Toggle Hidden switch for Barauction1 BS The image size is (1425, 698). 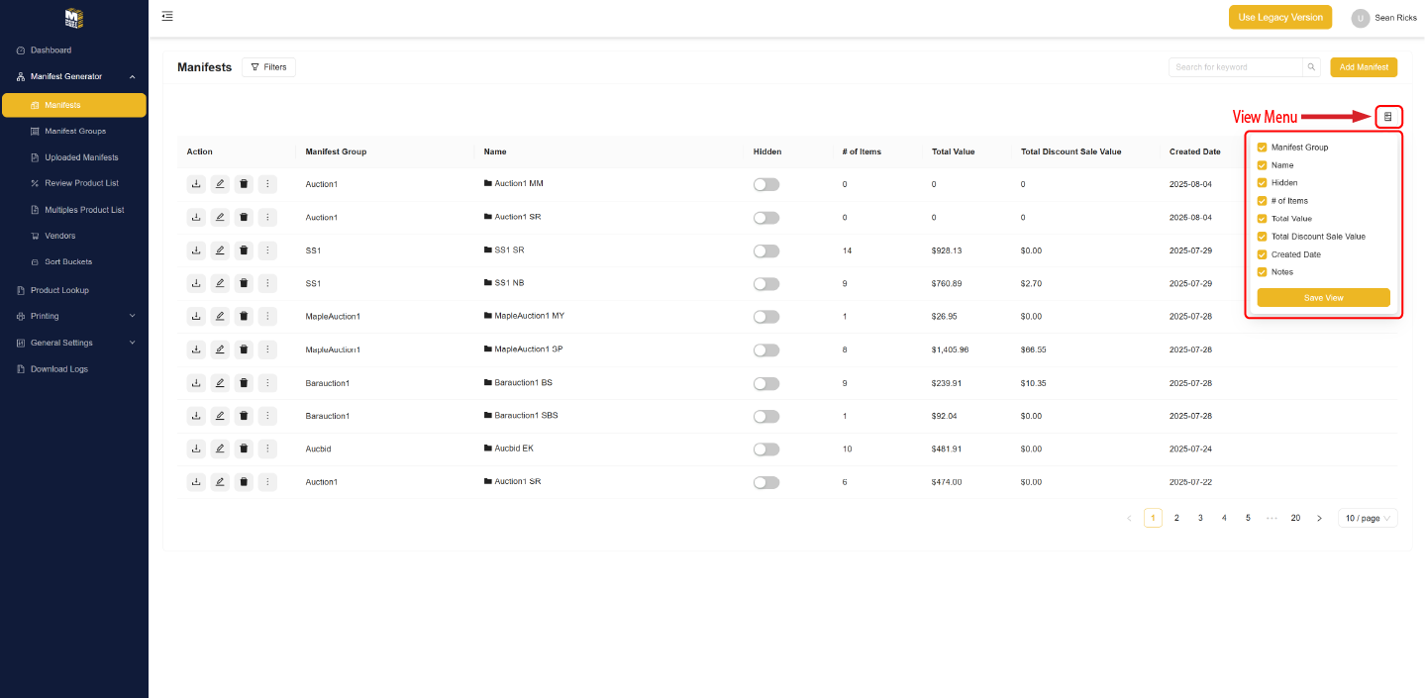coord(765,383)
